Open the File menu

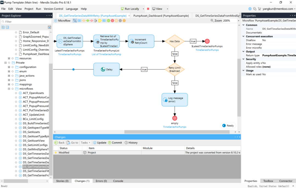point(3,9)
